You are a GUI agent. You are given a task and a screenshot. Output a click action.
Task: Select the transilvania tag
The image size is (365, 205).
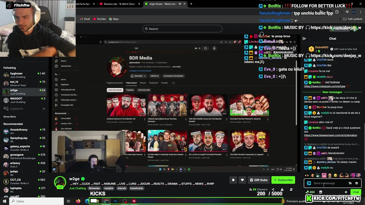136,188
